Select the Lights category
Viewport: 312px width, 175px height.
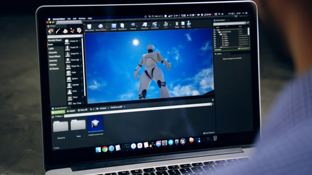pyautogui.click(x=51, y=49)
